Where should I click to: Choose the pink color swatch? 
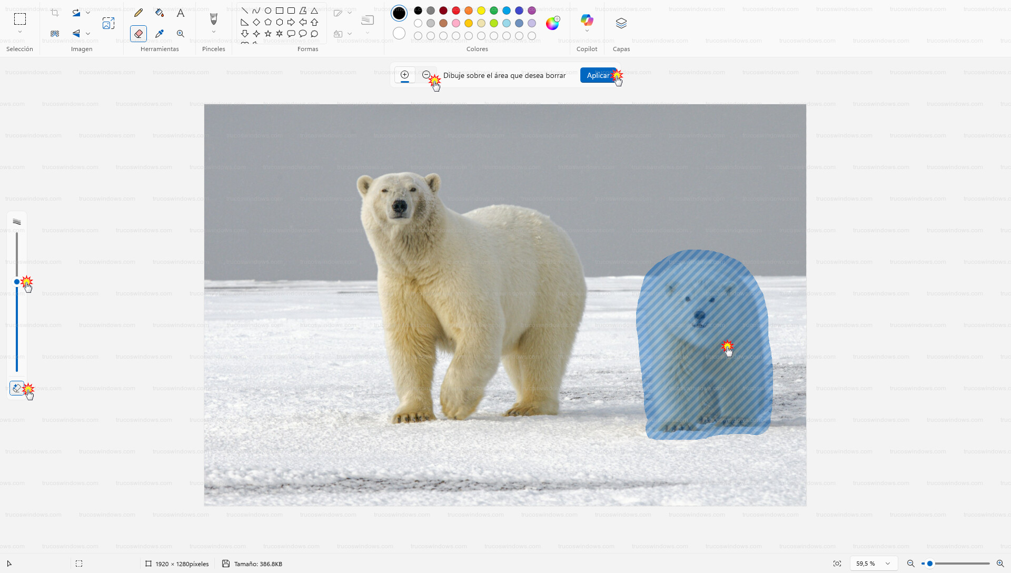456,23
